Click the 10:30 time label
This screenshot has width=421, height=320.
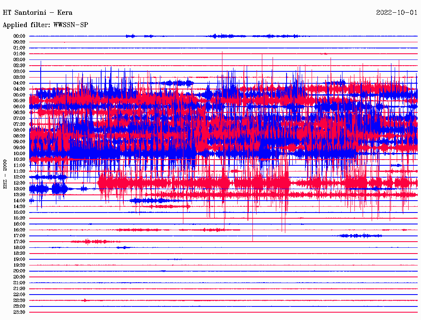(x=19, y=160)
